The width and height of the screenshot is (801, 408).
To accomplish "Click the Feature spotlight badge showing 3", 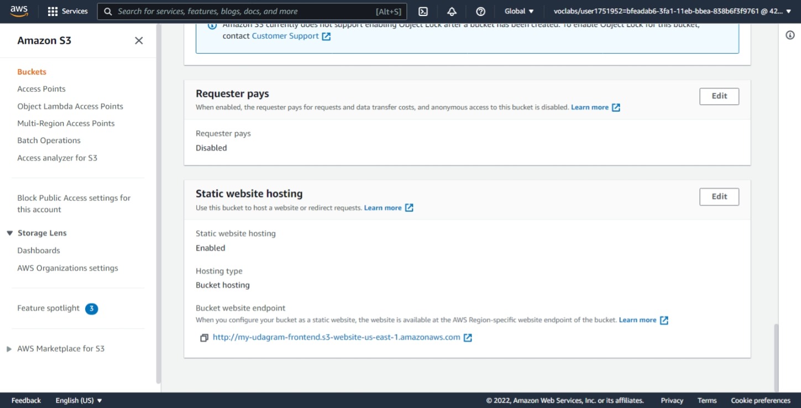I will (x=92, y=308).
